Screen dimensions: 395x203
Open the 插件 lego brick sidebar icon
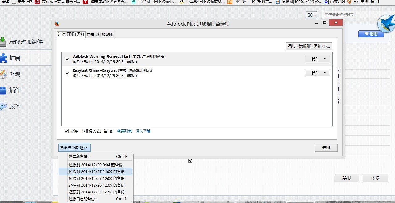click(x=3, y=90)
